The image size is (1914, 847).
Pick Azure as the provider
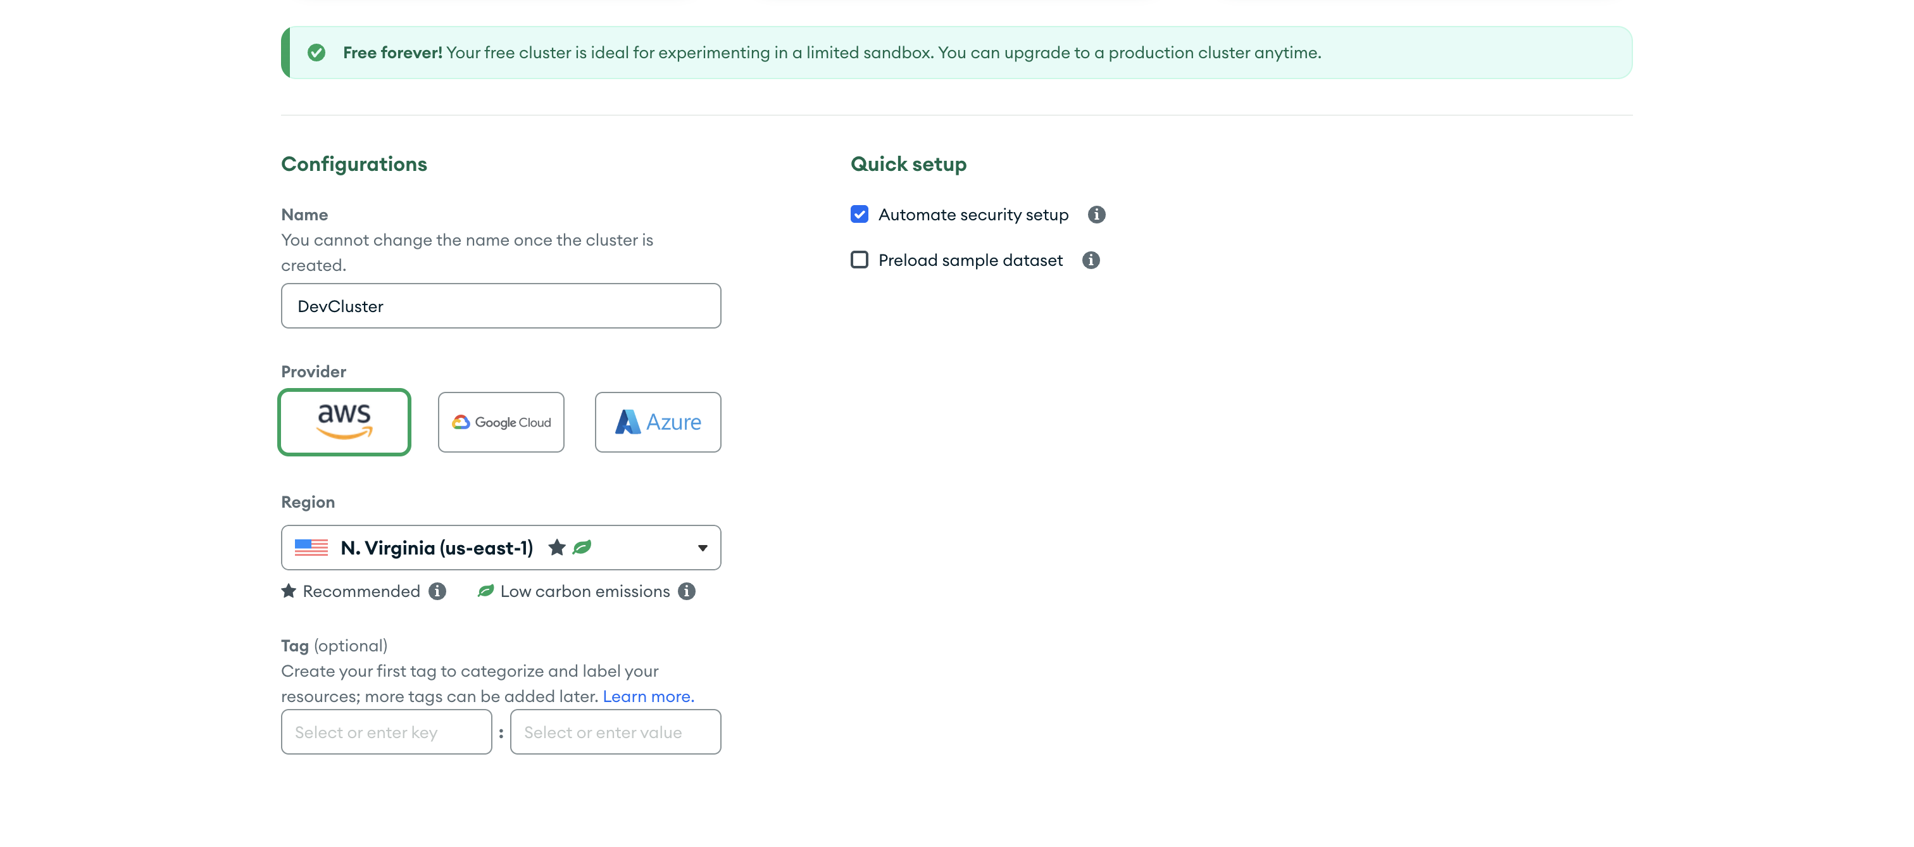(x=658, y=421)
